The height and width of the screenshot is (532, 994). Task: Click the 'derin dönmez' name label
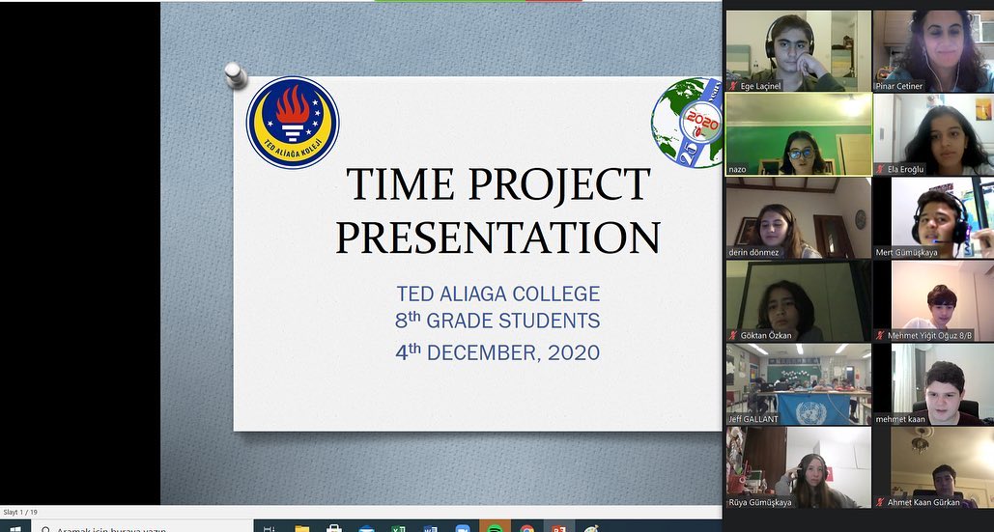pyautogui.click(x=753, y=252)
